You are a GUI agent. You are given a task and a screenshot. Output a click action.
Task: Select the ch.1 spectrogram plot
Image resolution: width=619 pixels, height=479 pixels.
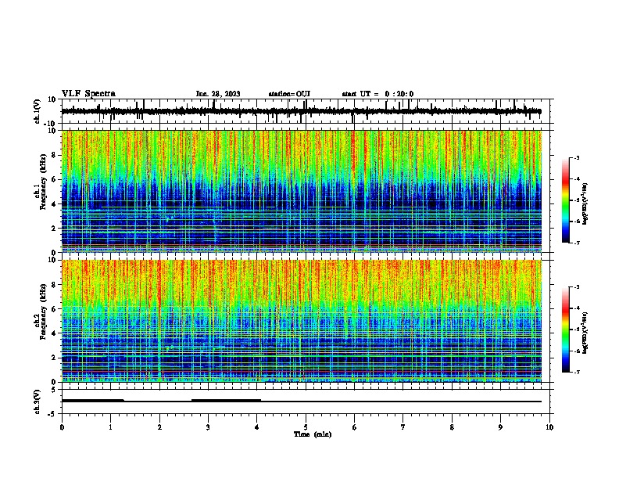(302, 191)
